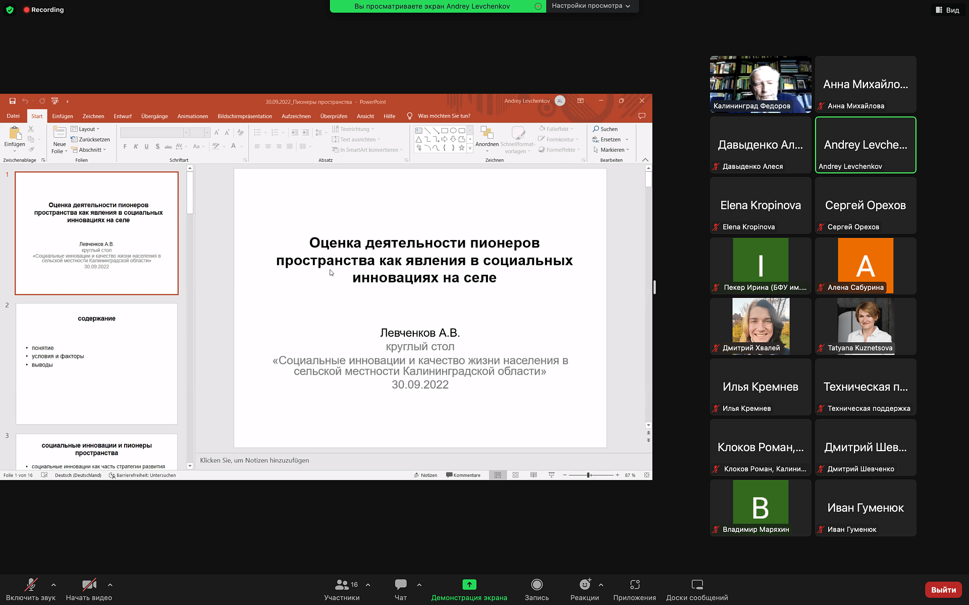Unmute microphone with Включить звук
The width and height of the screenshot is (969, 605).
[x=31, y=590]
